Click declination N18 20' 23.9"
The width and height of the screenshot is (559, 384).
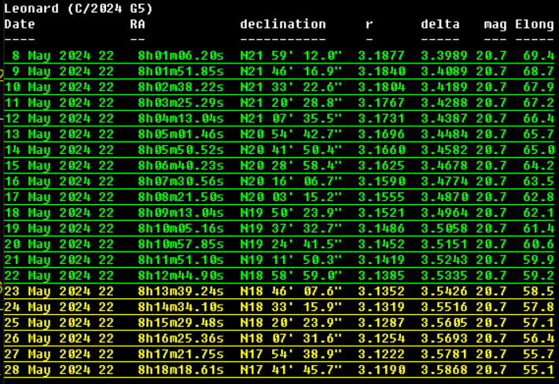(x=291, y=323)
